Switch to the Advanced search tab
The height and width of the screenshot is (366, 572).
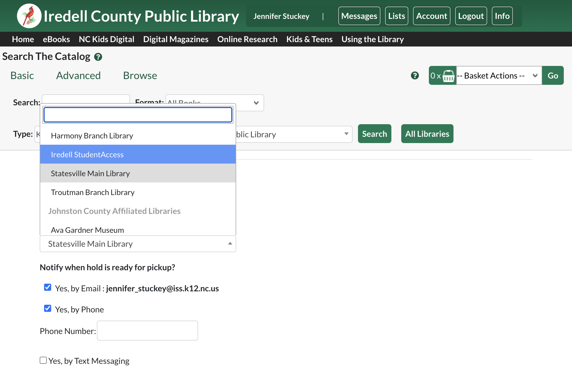[78, 75]
